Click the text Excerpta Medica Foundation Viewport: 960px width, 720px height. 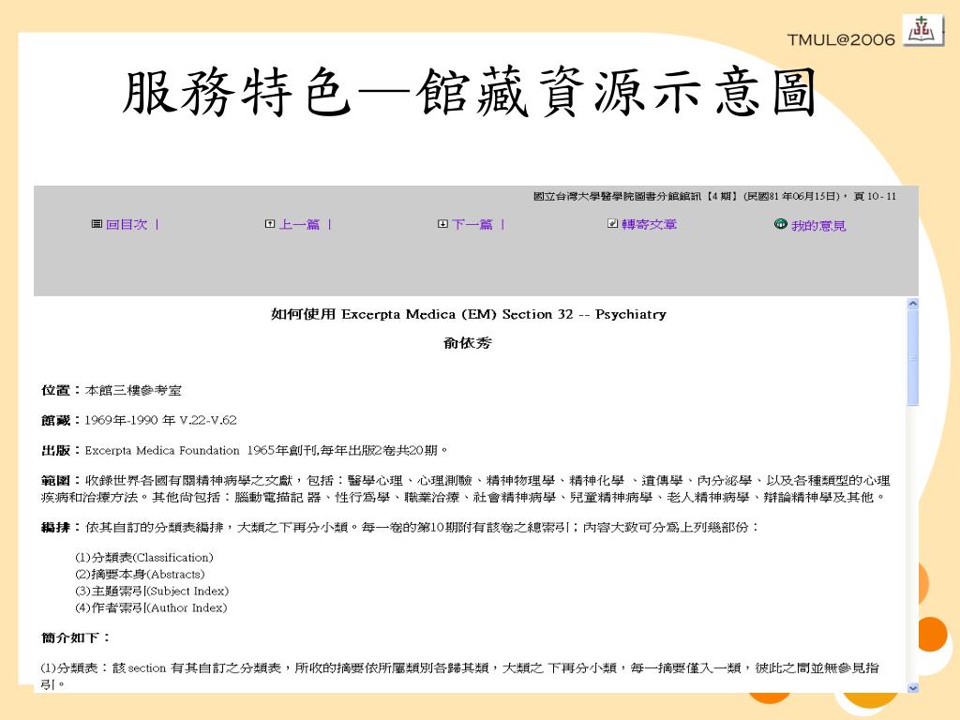pos(162,451)
